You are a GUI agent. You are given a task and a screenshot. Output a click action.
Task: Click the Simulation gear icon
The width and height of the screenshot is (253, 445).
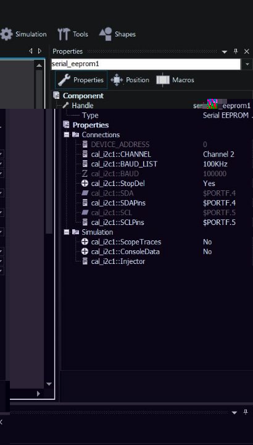pos(6,35)
